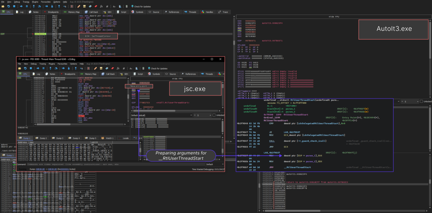The width and height of the screenshot is (432, 213).
Task: Open the Default dropdown beside the command bar
Action: point(215,164)
